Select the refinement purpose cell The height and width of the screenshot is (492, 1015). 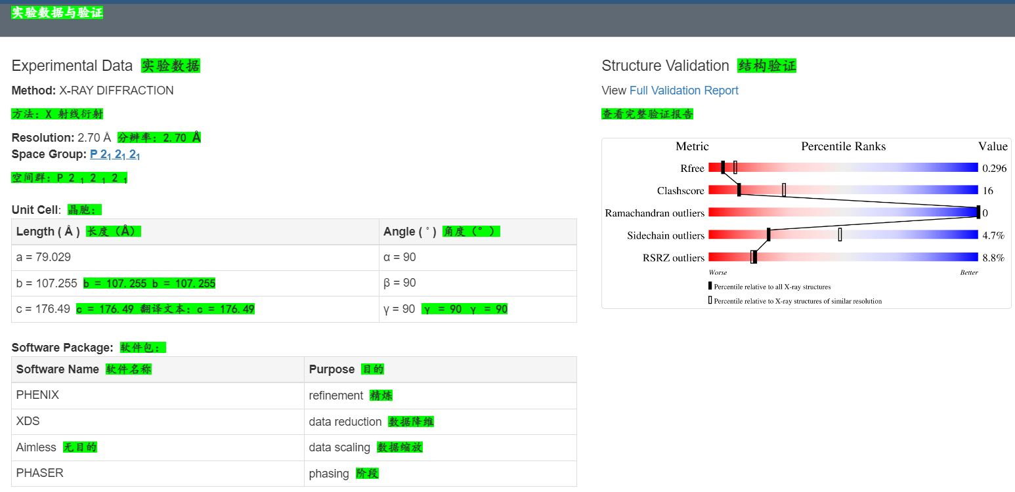click(440, 396)
